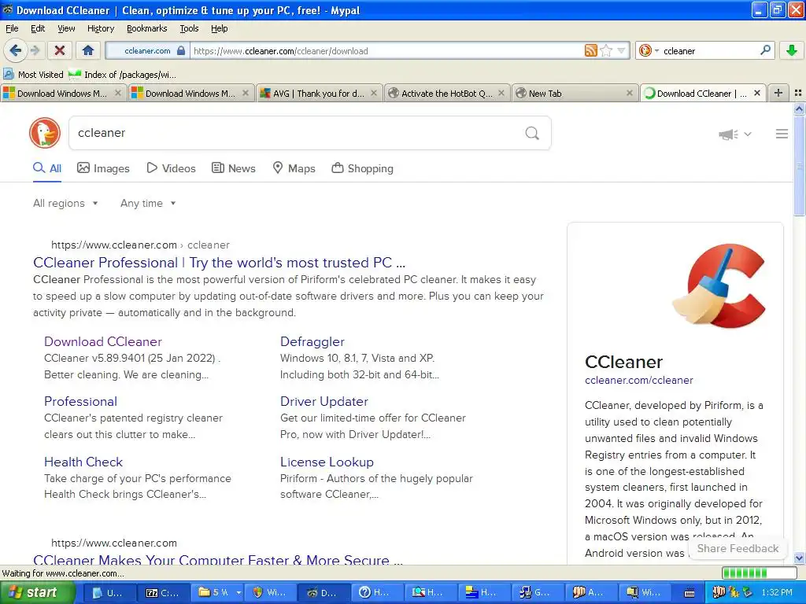Open the View menu
This screenshot has width=806, height=604.
coord(66,28)
